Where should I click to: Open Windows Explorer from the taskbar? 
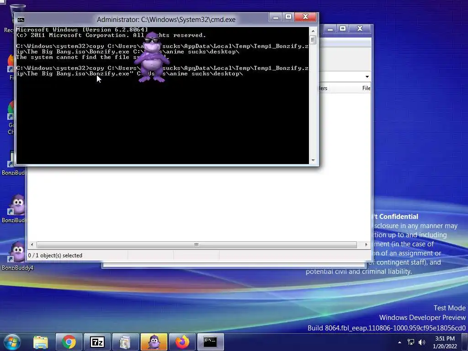(41, 342)
